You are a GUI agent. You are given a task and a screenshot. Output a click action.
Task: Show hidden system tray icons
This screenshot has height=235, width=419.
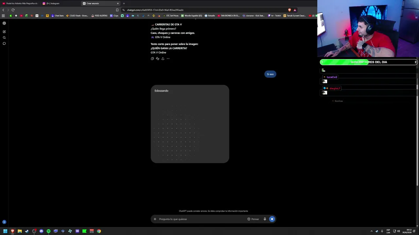(371, 231)
